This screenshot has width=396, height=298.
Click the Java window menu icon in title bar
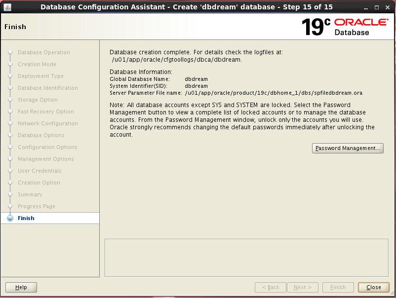7,7
